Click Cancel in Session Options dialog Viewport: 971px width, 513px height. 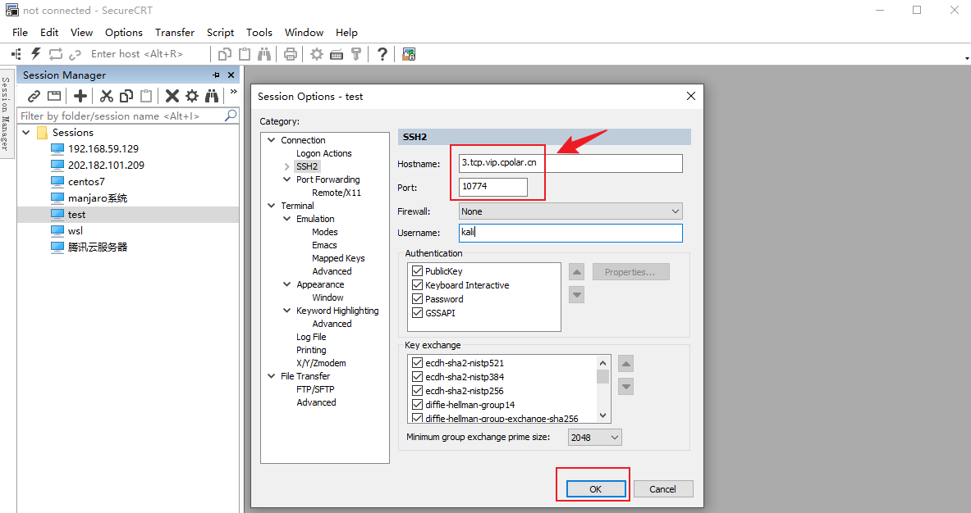[662, 489]
